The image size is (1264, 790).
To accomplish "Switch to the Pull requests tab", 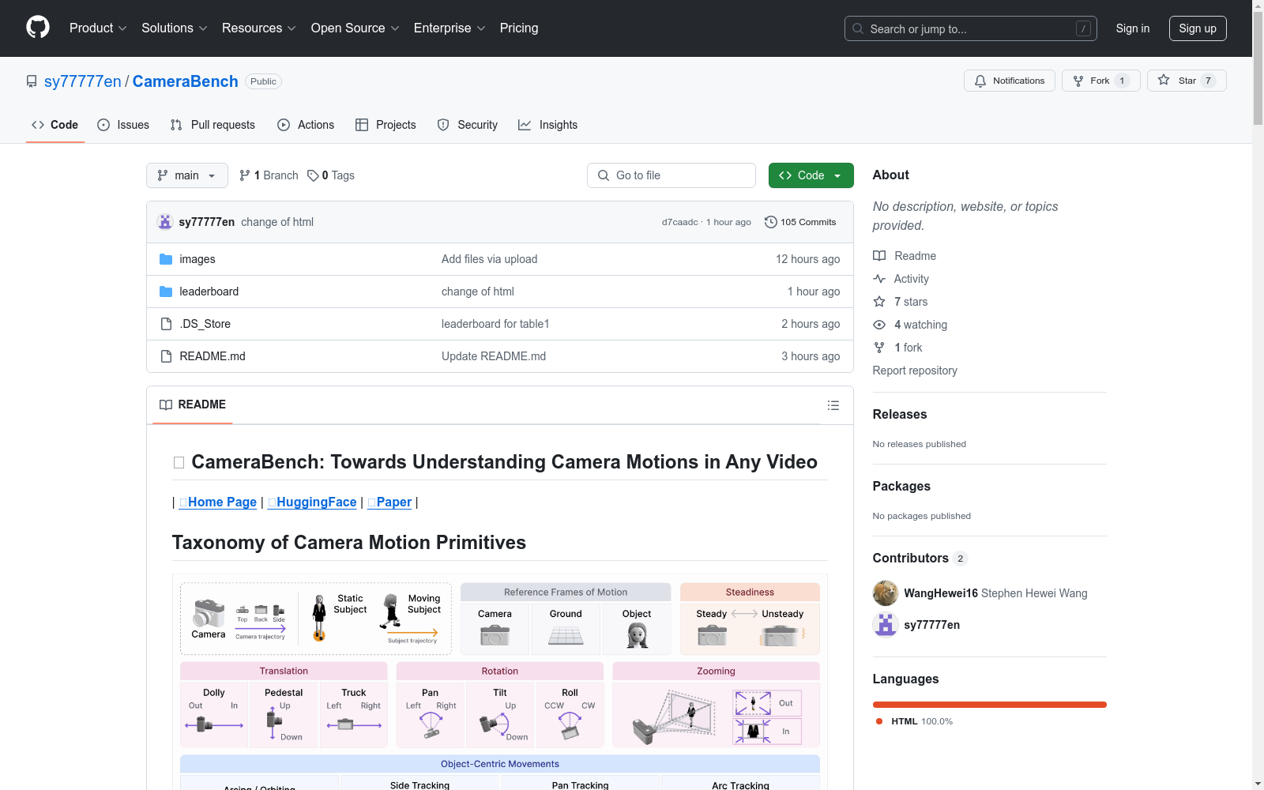I will coord(213,125).
